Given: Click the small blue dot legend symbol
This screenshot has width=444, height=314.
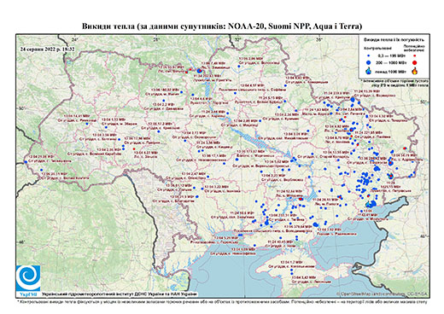Looking at the screenshot, I should click(x=369, y=55).
